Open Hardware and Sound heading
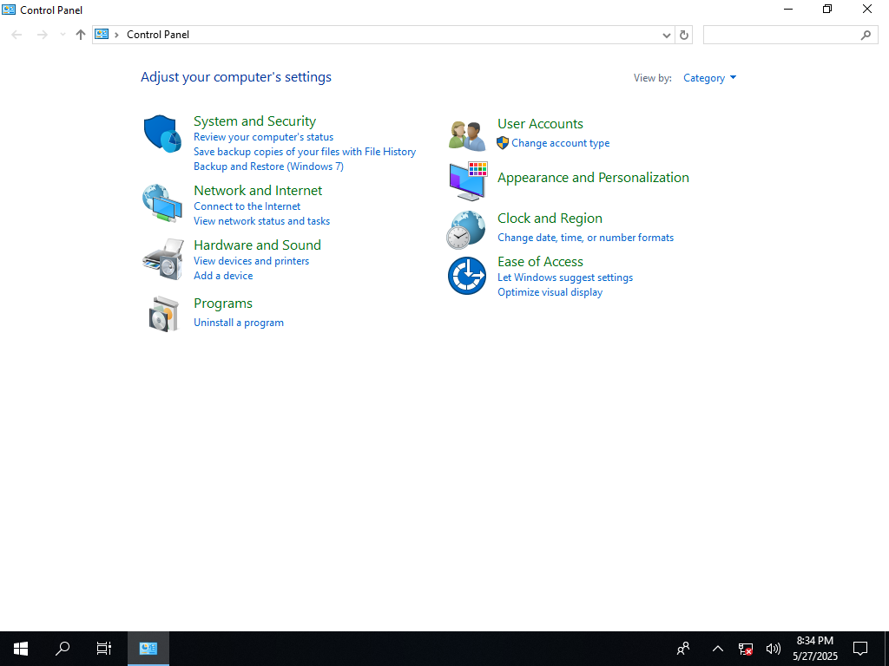889x666 pixels. tap(257, 245)
